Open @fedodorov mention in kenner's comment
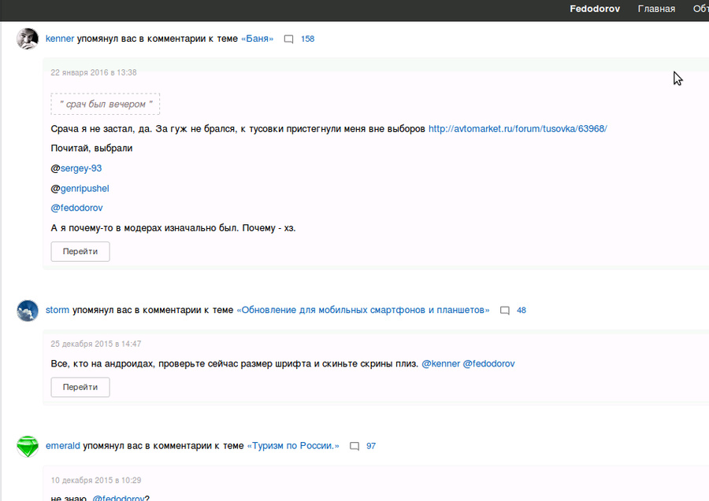The width and height of the screenshot is (709, 501). pyautogui.click(x=77, y=208)
